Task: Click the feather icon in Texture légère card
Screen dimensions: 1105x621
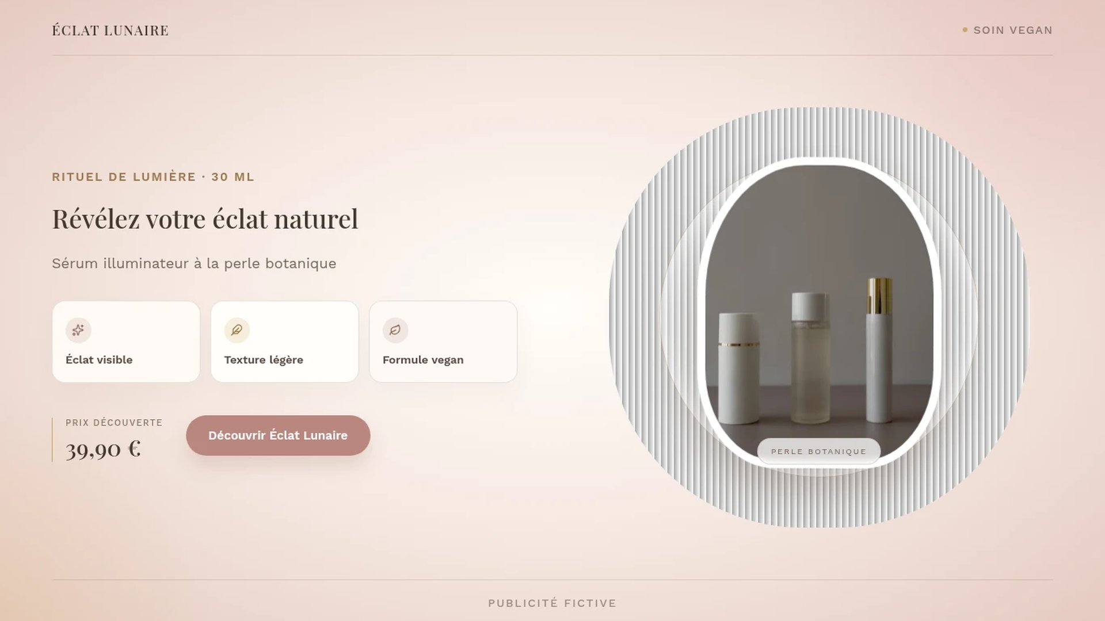Action: point(237,330)
